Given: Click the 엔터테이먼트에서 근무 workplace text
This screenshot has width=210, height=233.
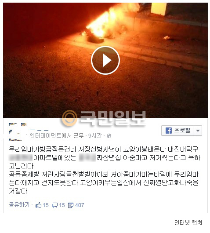Looking at the screenshot, I should pos(57,136).
